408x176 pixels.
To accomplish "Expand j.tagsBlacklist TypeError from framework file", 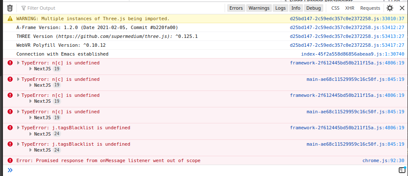I will tap(18, 128).
